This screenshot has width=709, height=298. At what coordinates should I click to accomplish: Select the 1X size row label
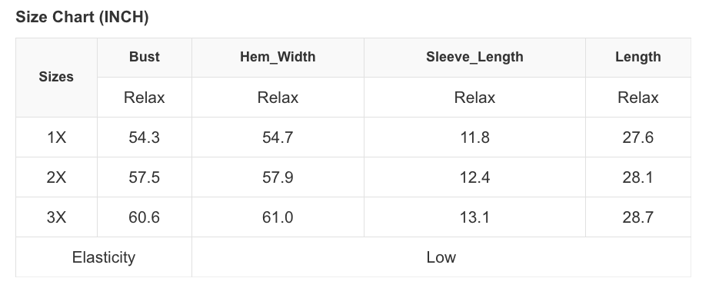pos(56,137)
